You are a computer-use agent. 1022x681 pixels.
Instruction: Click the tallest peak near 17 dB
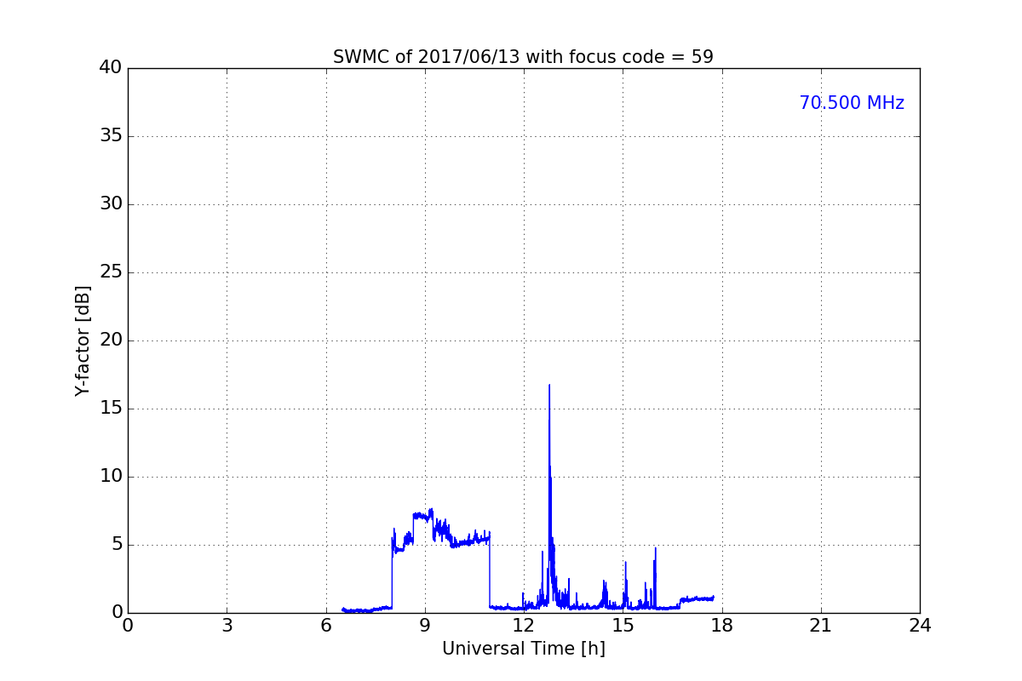549,386
